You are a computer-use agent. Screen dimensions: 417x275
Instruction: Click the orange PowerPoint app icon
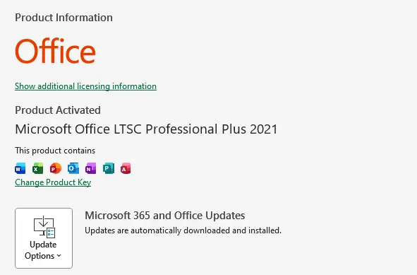[56, 168]
